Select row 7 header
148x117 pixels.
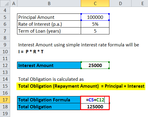click(5, 31)
